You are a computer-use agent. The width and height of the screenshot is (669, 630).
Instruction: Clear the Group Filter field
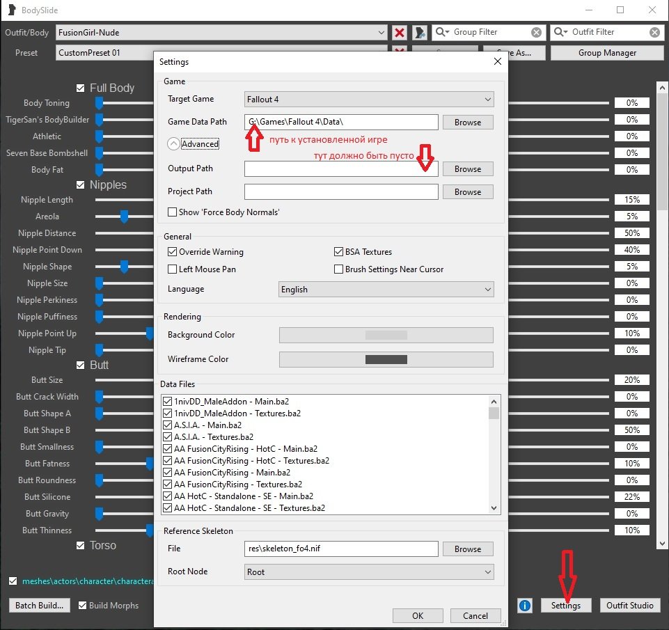tap(536, 32)
